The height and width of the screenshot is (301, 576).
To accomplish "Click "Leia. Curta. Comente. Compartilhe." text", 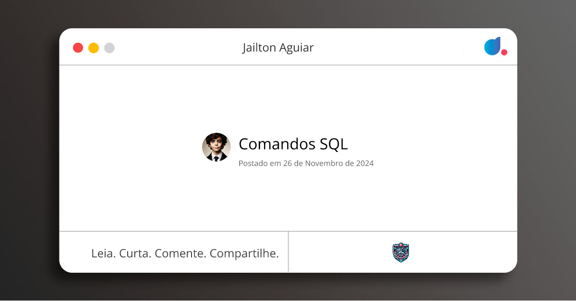I will click(x=185, y=253).
